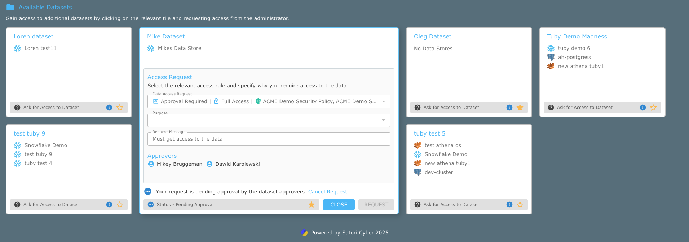Image resolution: width=689 pixels, height=242 pixels.
Task: Click Ask for Access on Oleg Dataset
Action: pos(451,108)
